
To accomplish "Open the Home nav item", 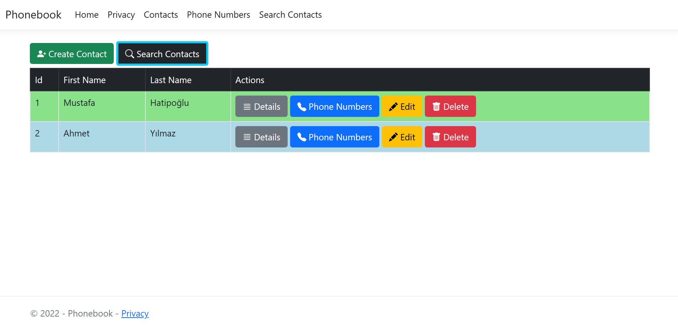I will [87, 15].
